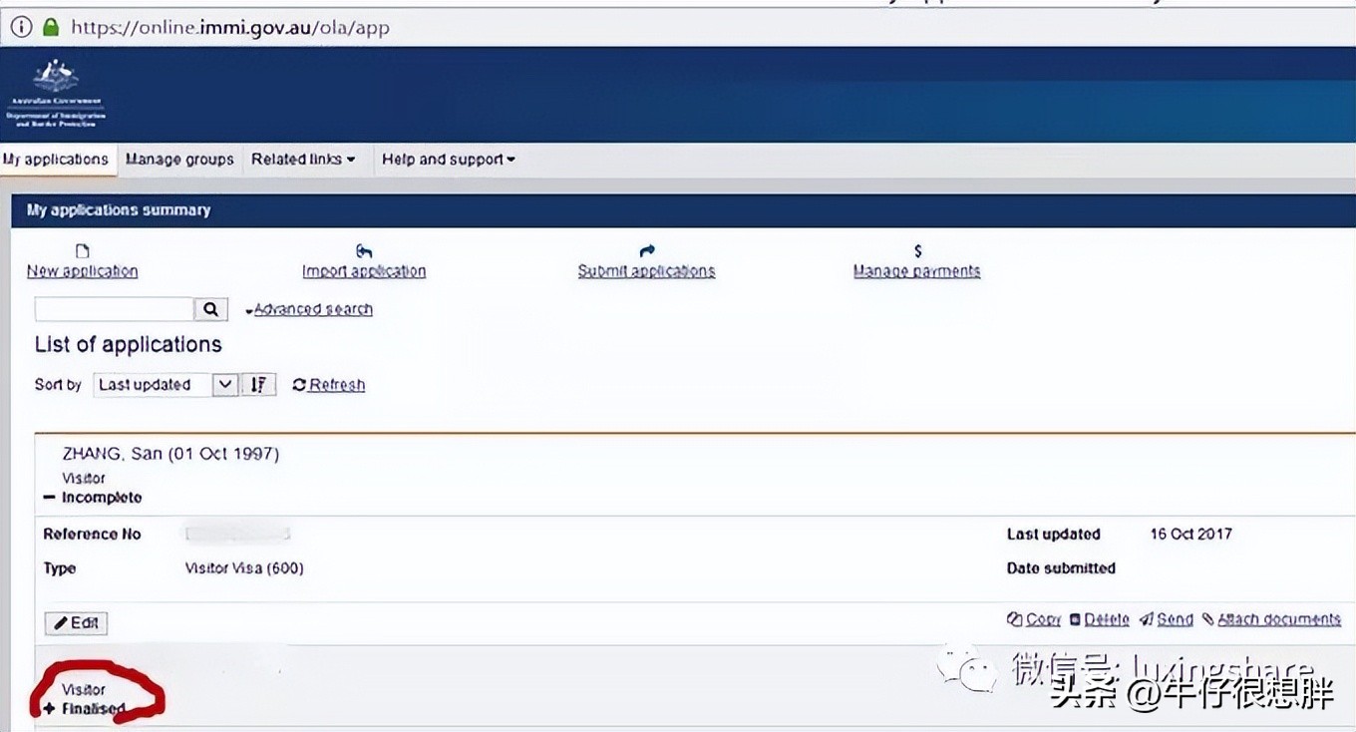Expand the Finalised visitor application

(x=48, y=709)
